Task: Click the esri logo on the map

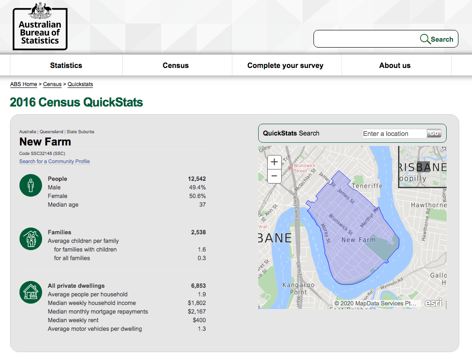Action: click(x=433, y=303)
